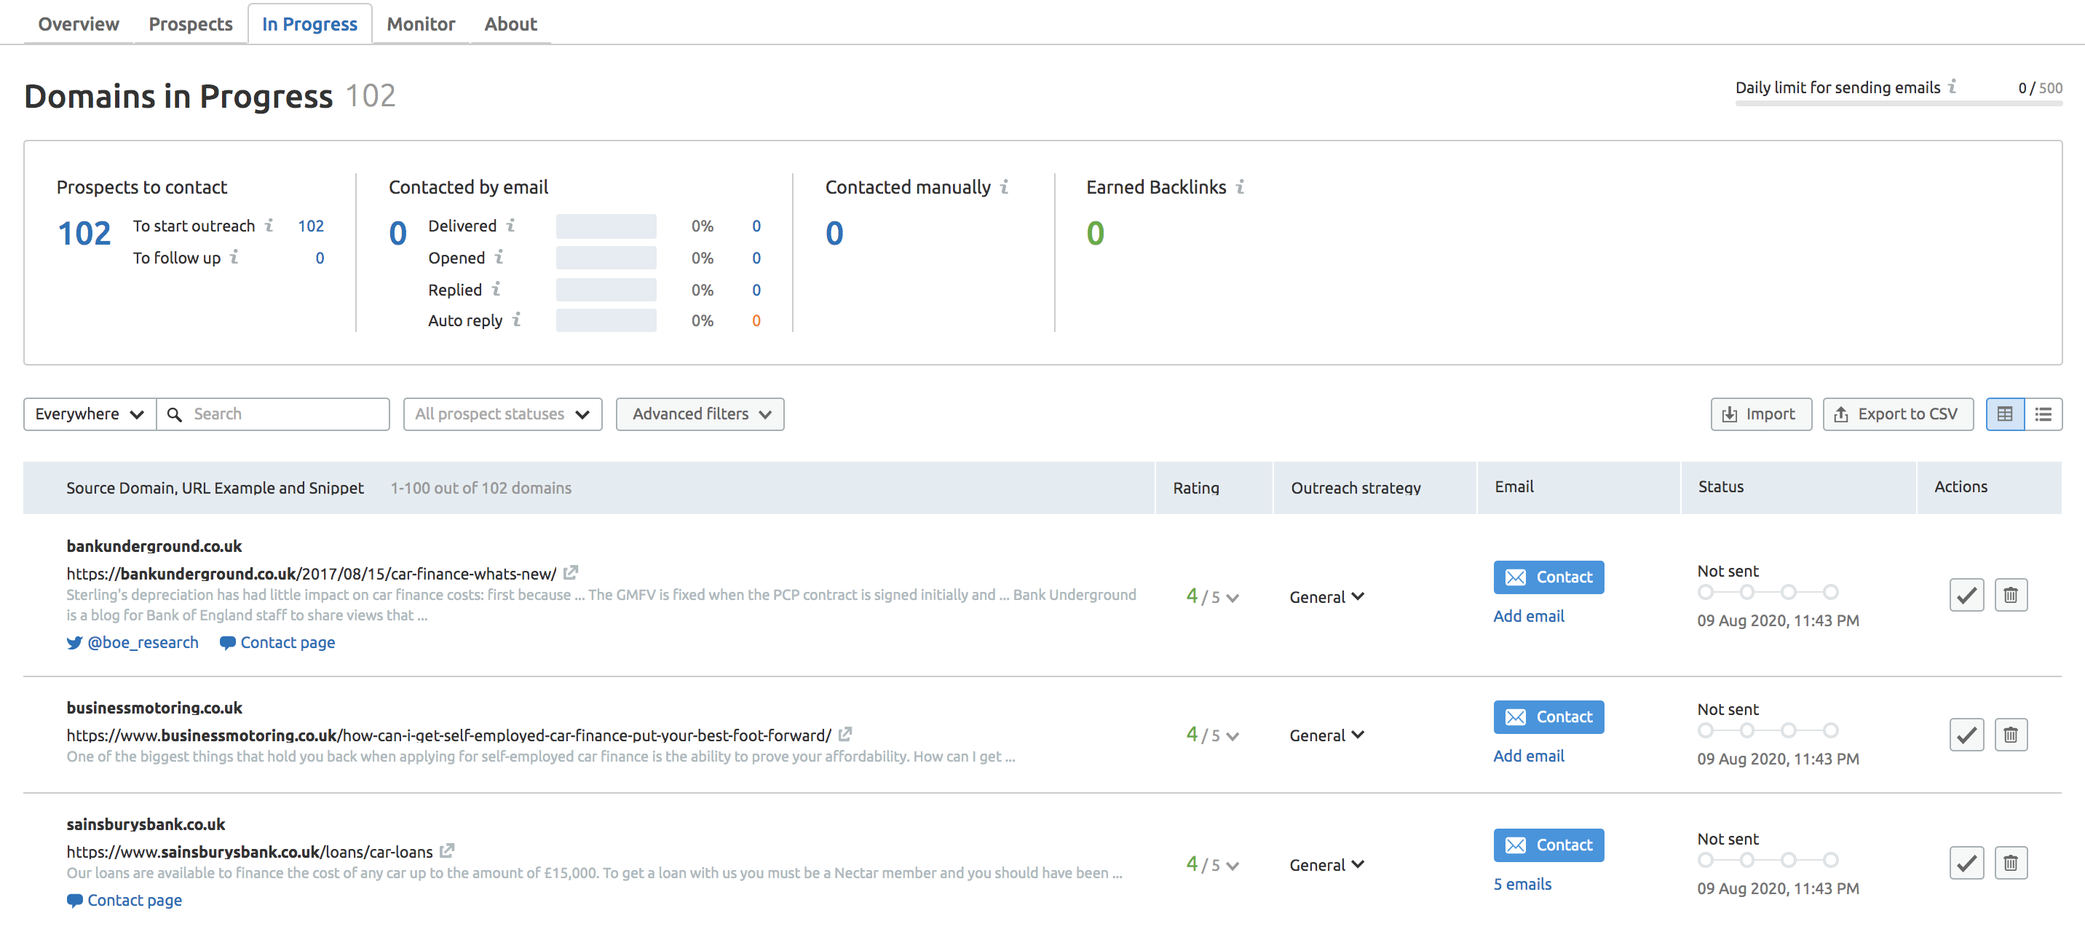Expand the Advanced filters panel
The width and height of the screenshot is (2085, 932).
coord(700,414)
